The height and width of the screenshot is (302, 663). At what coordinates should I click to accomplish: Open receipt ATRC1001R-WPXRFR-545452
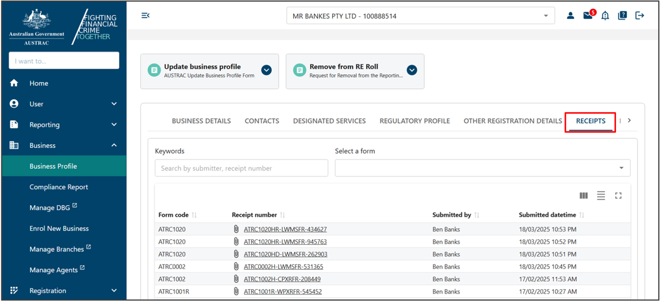tap(283, 292)
